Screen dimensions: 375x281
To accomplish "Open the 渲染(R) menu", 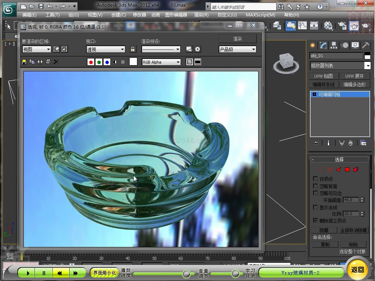I will pyautogui.click(x=201, y=15).
